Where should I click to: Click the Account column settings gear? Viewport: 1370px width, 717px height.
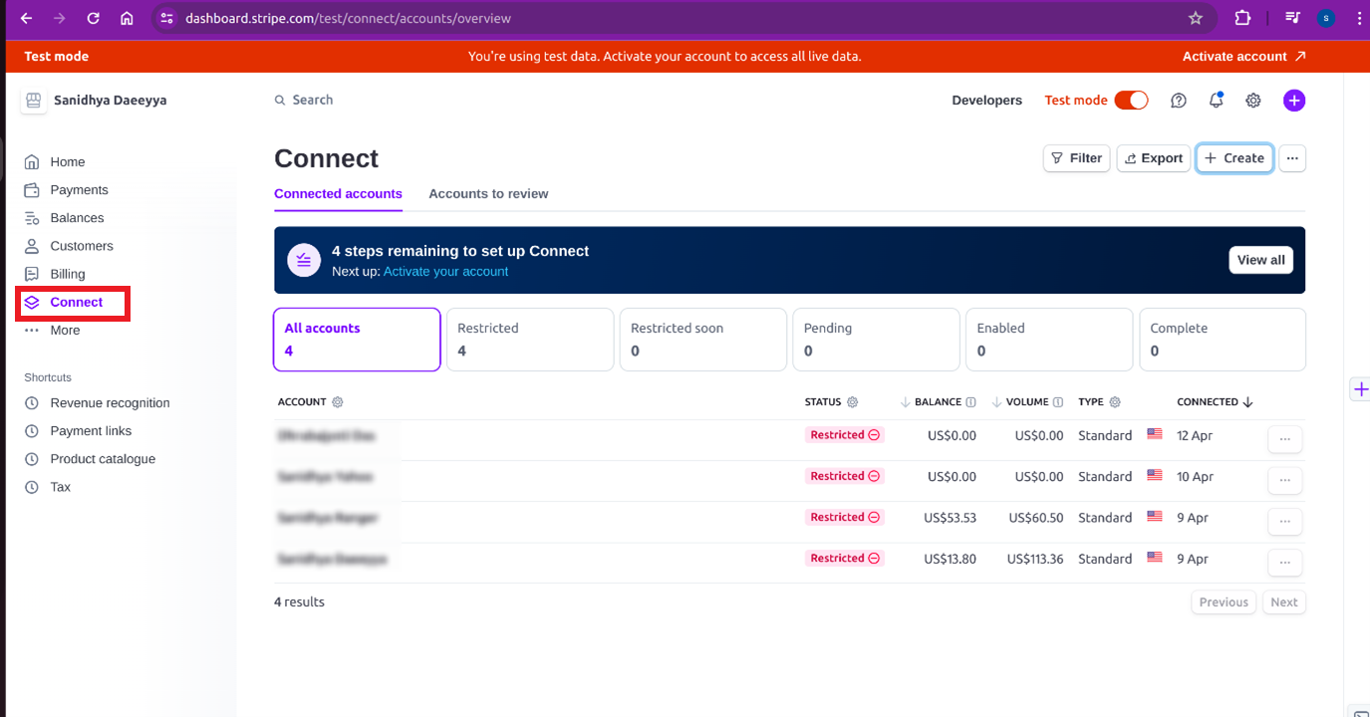pyautogui.click(x=338, y=402)
